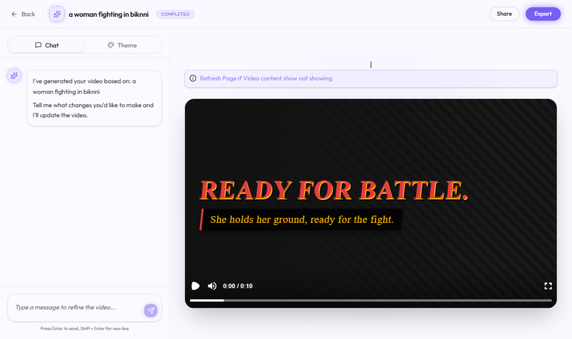Click the palette icon in Theme tab
Image resolution: width=572 pixels, height=339 pixels.
click(x=111, y=45)
